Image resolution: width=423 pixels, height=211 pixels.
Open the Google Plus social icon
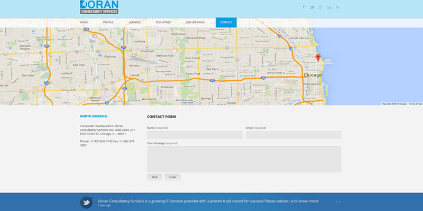click(321, 7)
